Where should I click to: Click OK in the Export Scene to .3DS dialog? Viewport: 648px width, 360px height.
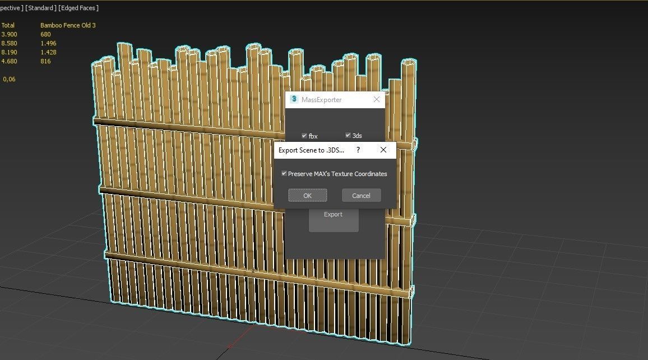(x=308, y=196)
